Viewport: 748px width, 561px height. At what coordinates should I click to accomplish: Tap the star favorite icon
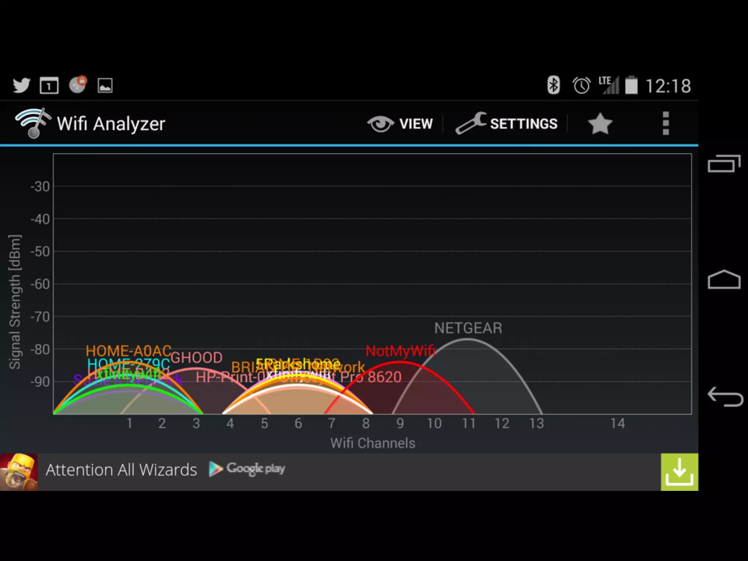600,123
